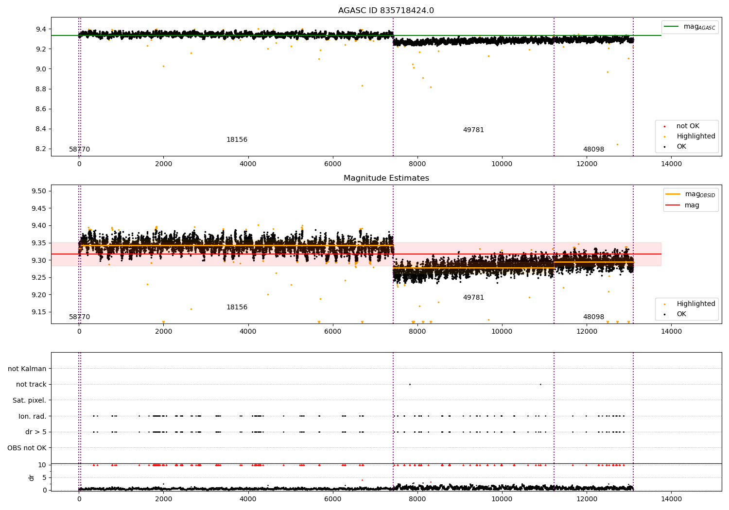
Task: Click the 'Sat. pixel.' axis label
Action: tap(29, 401)
